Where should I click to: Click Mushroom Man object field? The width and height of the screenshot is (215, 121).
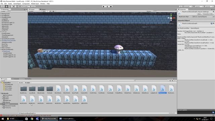[x=202, y=17]
